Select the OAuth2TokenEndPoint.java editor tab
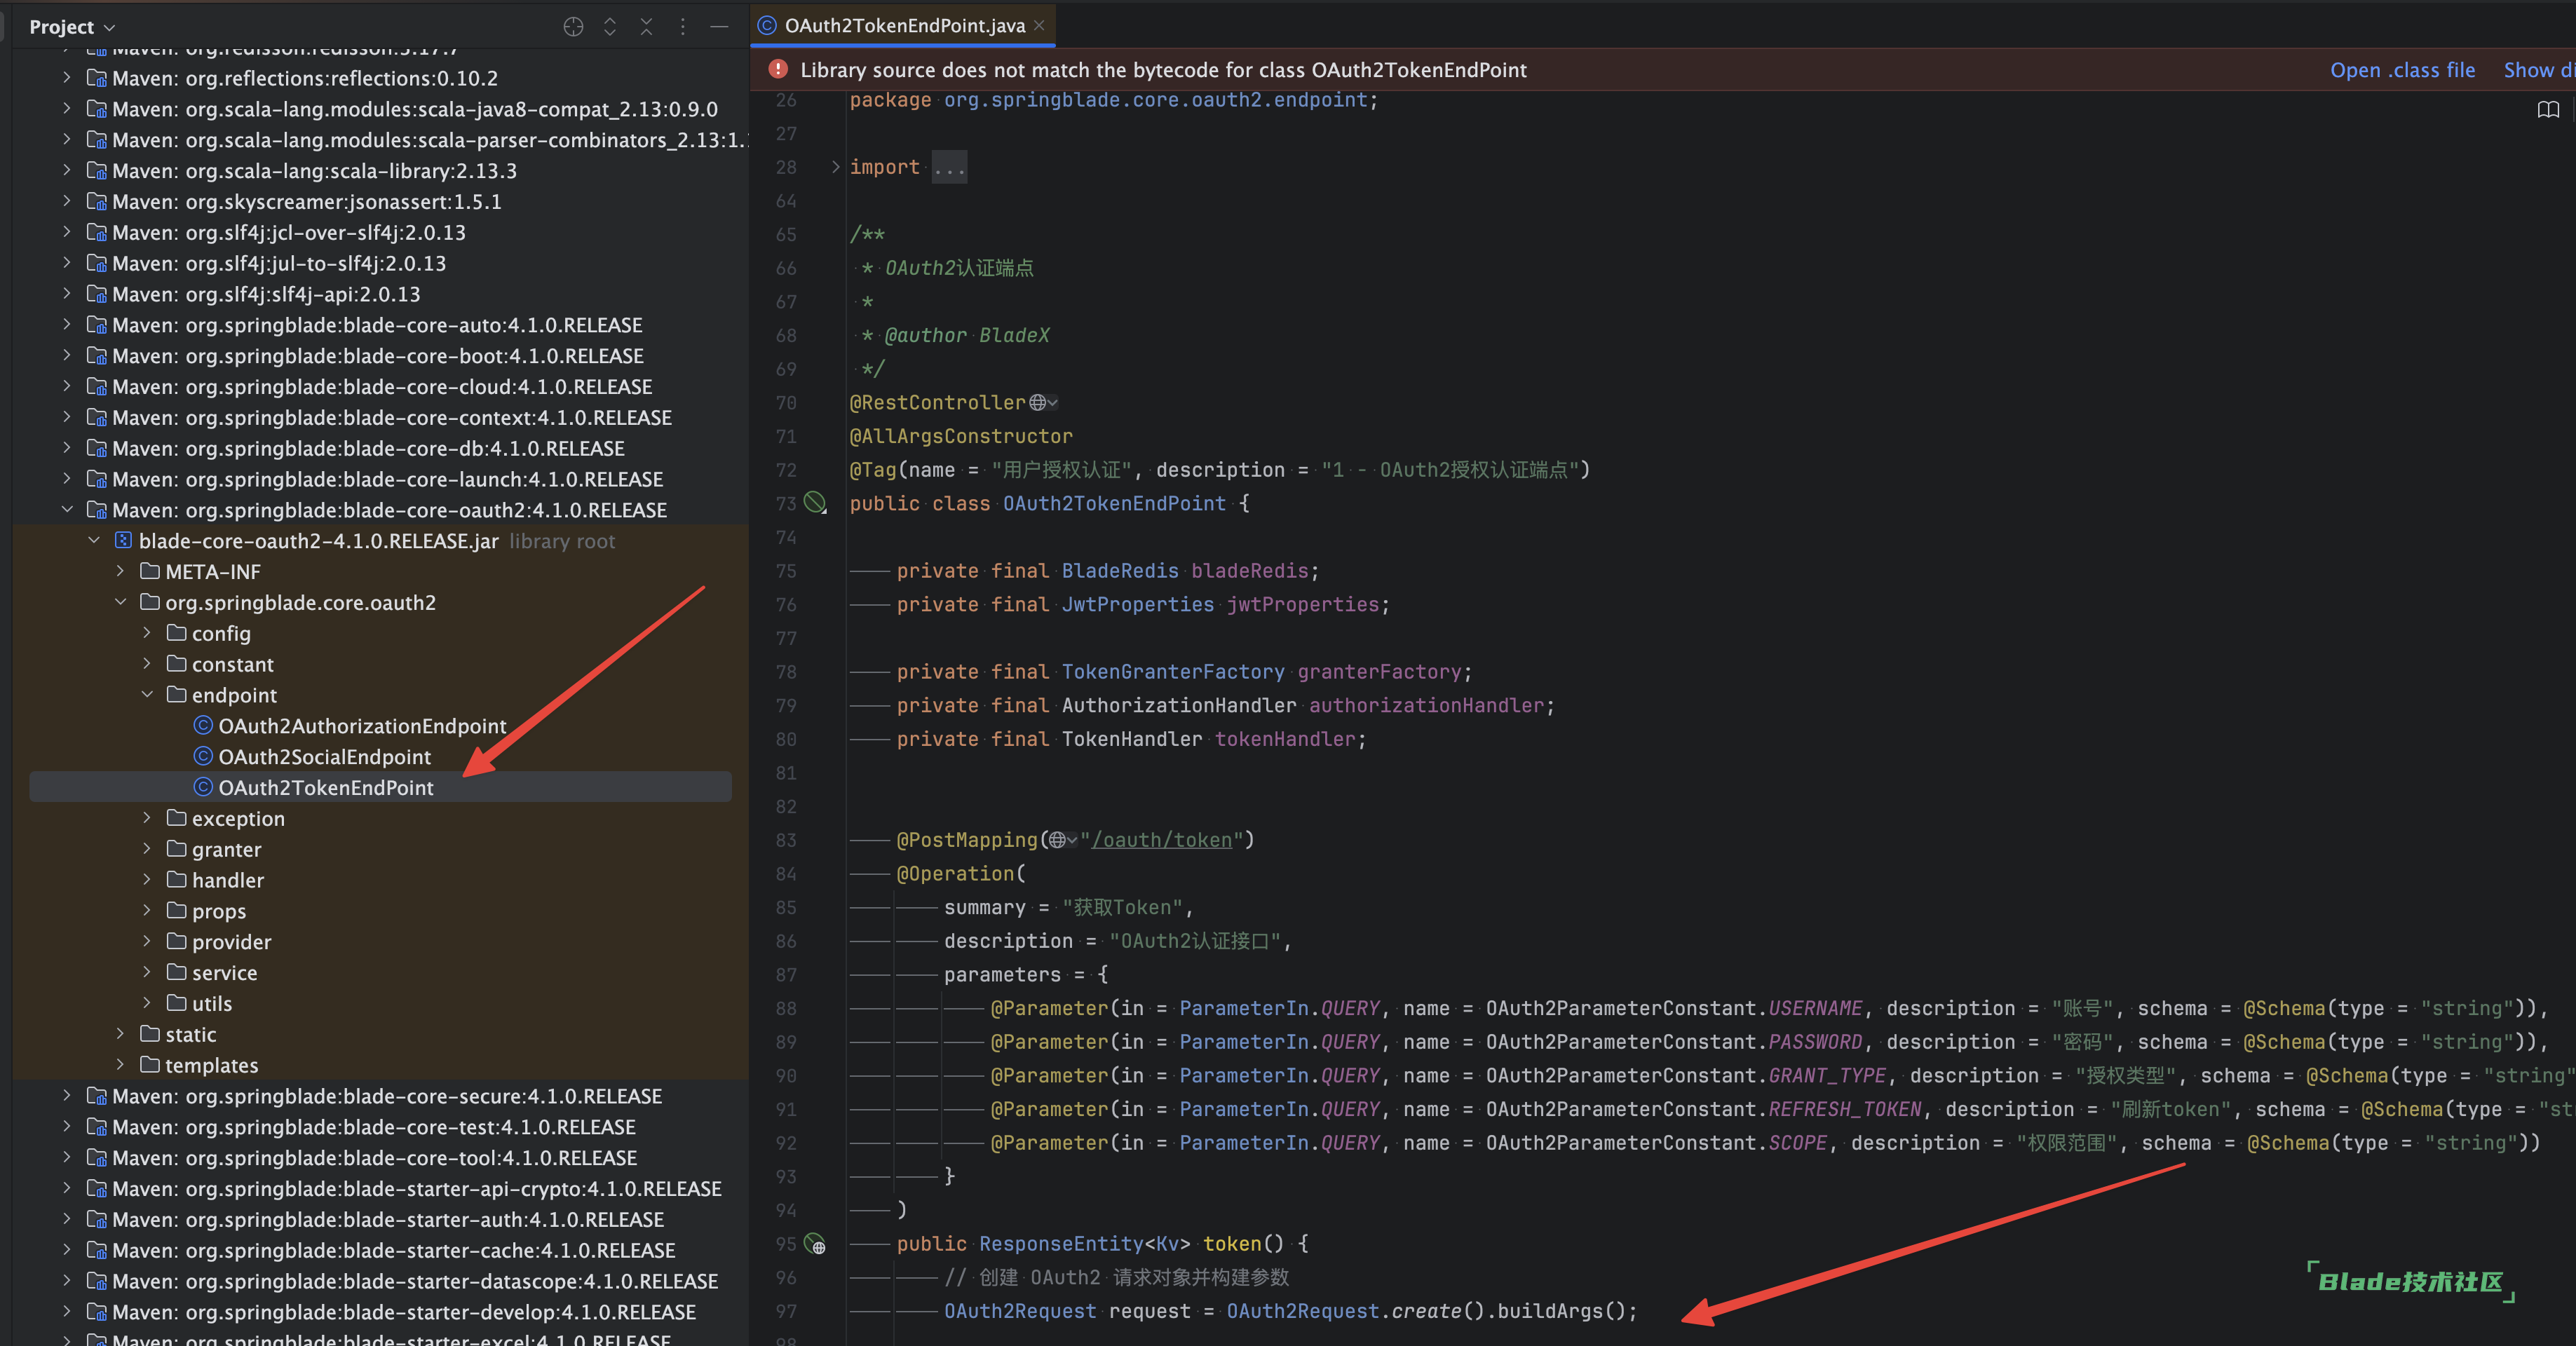Screen dimensions: 2576x1346 coord(904,25)
